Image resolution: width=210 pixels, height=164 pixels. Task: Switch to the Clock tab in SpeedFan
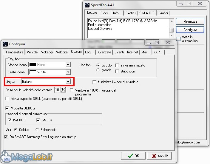[104, 13]
